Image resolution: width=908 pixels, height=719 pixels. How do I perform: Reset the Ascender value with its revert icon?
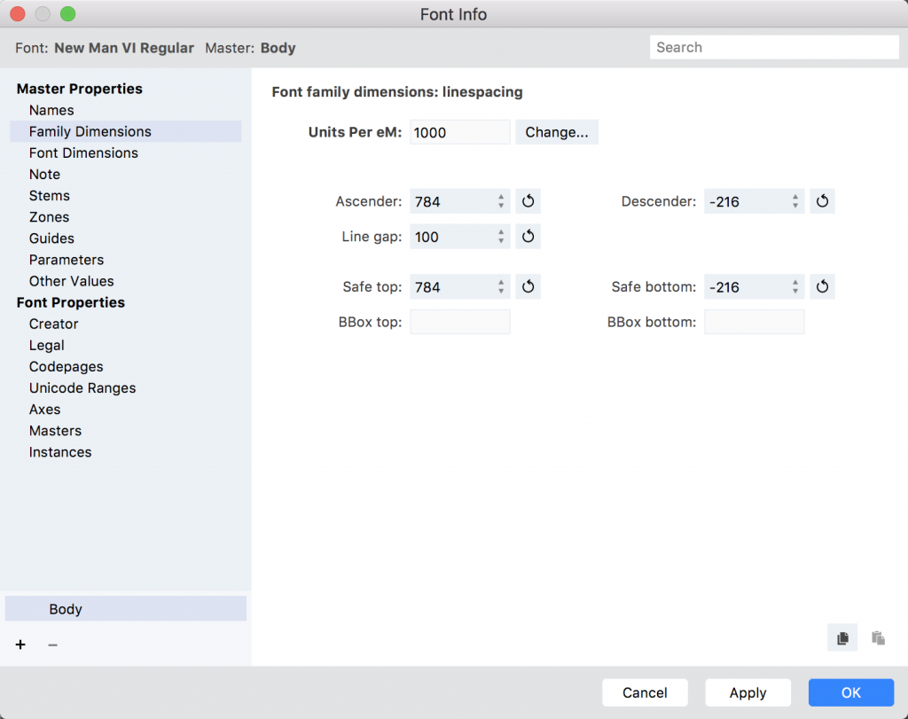point(528,201)
